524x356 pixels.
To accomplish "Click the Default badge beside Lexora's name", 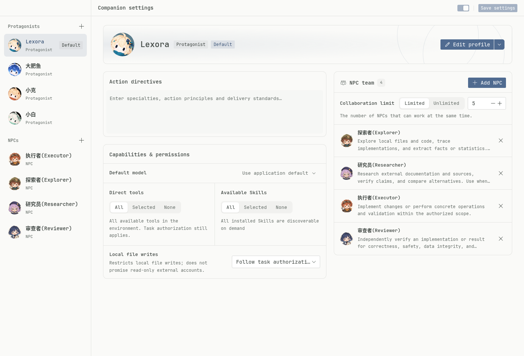I will tap(223, 44).
